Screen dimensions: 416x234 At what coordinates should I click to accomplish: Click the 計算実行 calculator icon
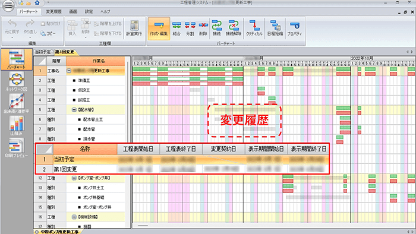click(x=134, y=28)
